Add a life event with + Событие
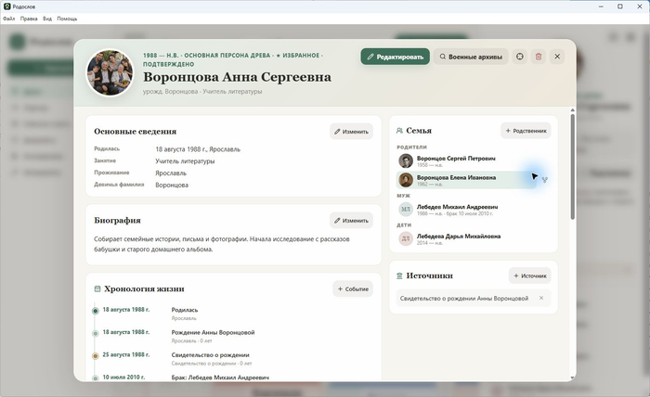 pyautogui.click(x=353, y=289)
